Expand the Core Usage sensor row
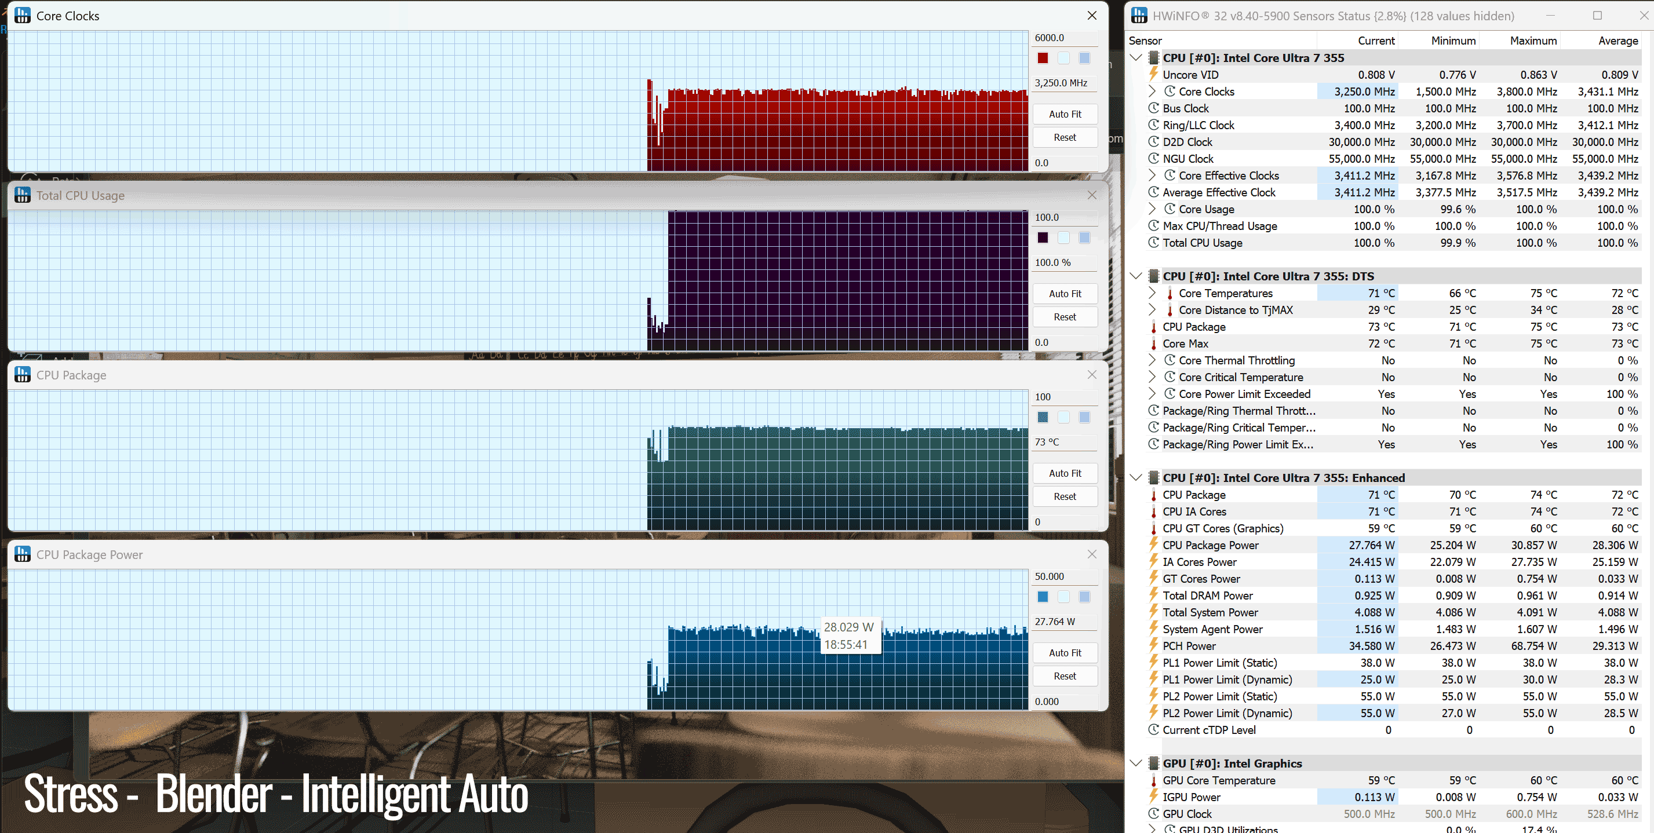The width and height of the screenshot is (1654, 833). 1152,209
